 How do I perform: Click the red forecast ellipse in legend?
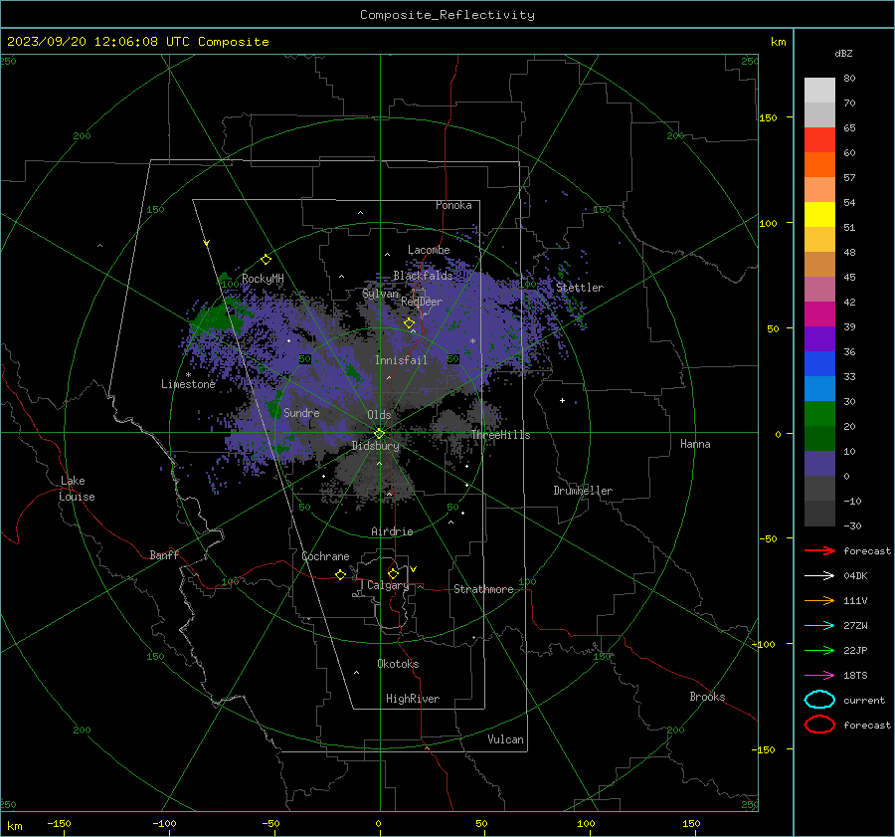tap(819, 725)
